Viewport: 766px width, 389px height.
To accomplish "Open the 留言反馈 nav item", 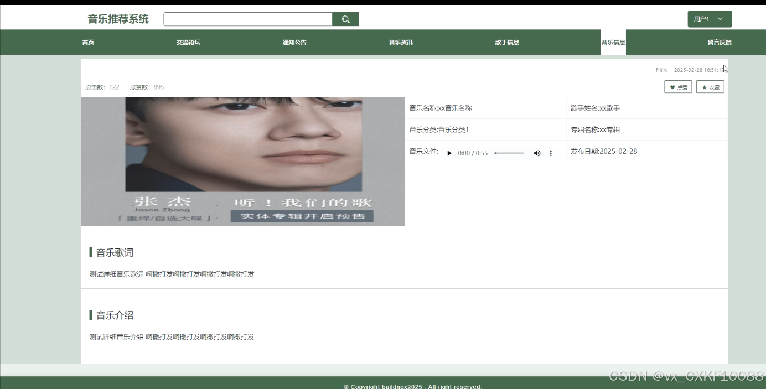I will 720,43.
